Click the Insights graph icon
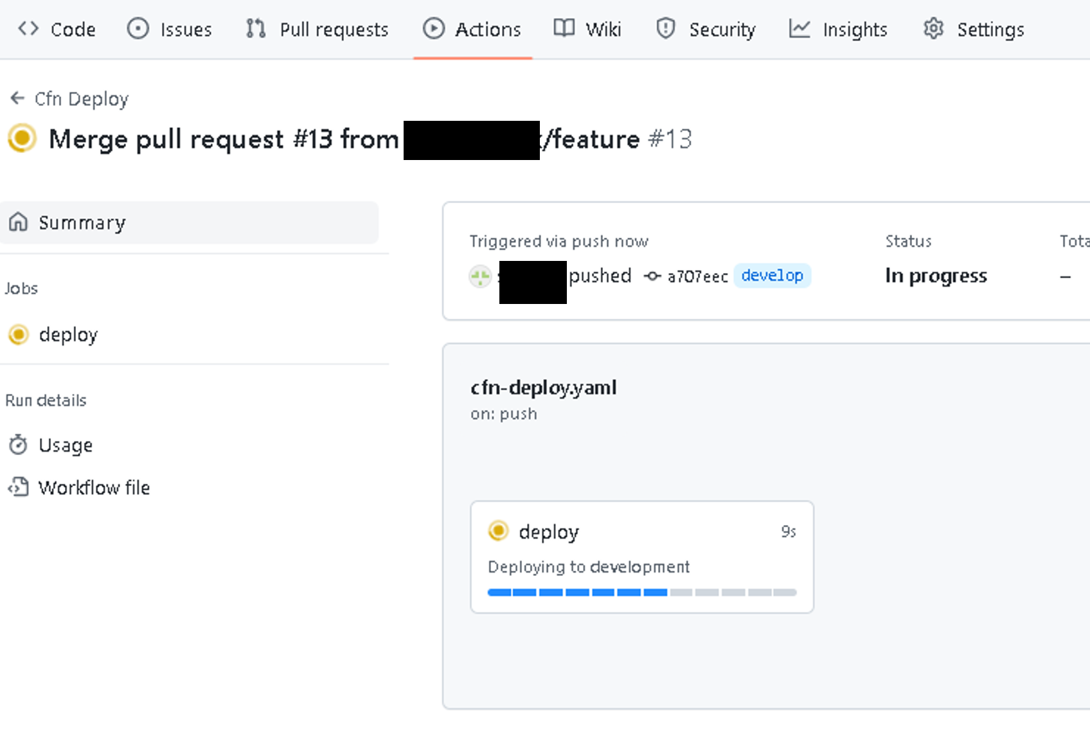The width and height of the screenshot is (1090, 732). point(799,28)
